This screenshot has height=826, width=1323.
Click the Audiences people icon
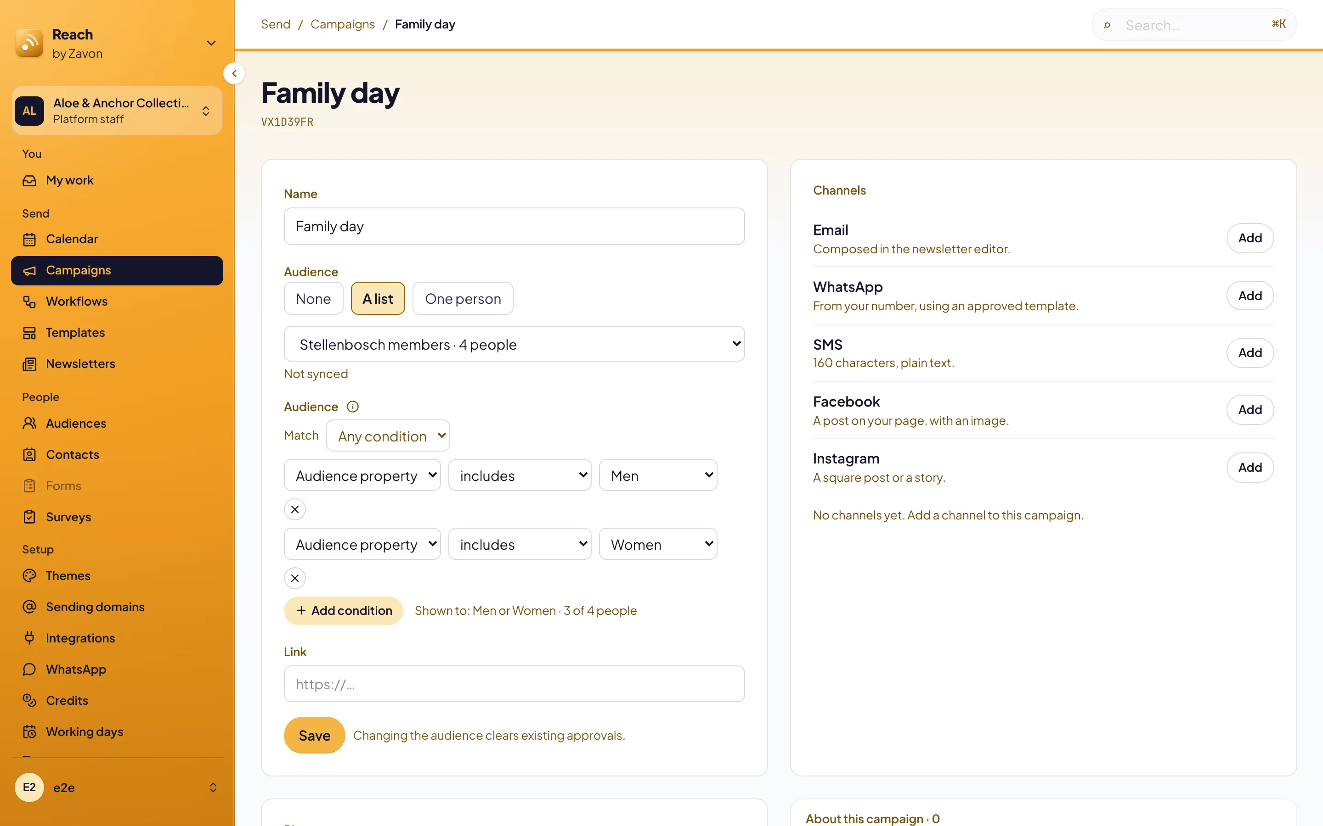pos(29,424)
